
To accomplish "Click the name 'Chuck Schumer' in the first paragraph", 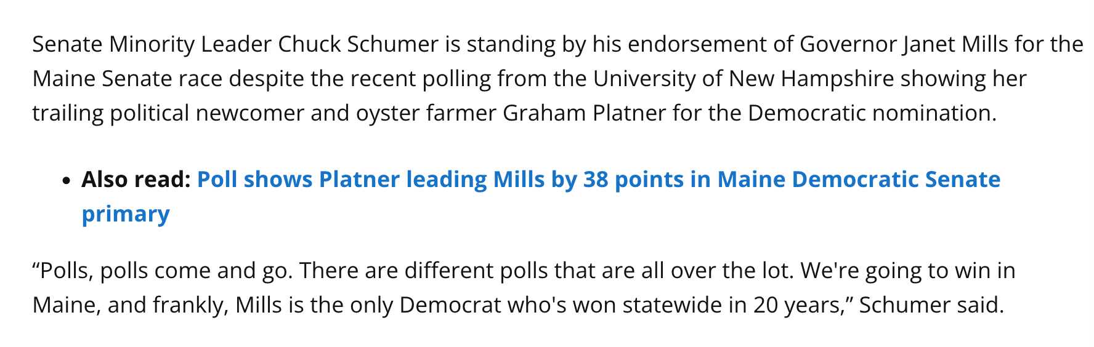I will [x=358, y=44].
